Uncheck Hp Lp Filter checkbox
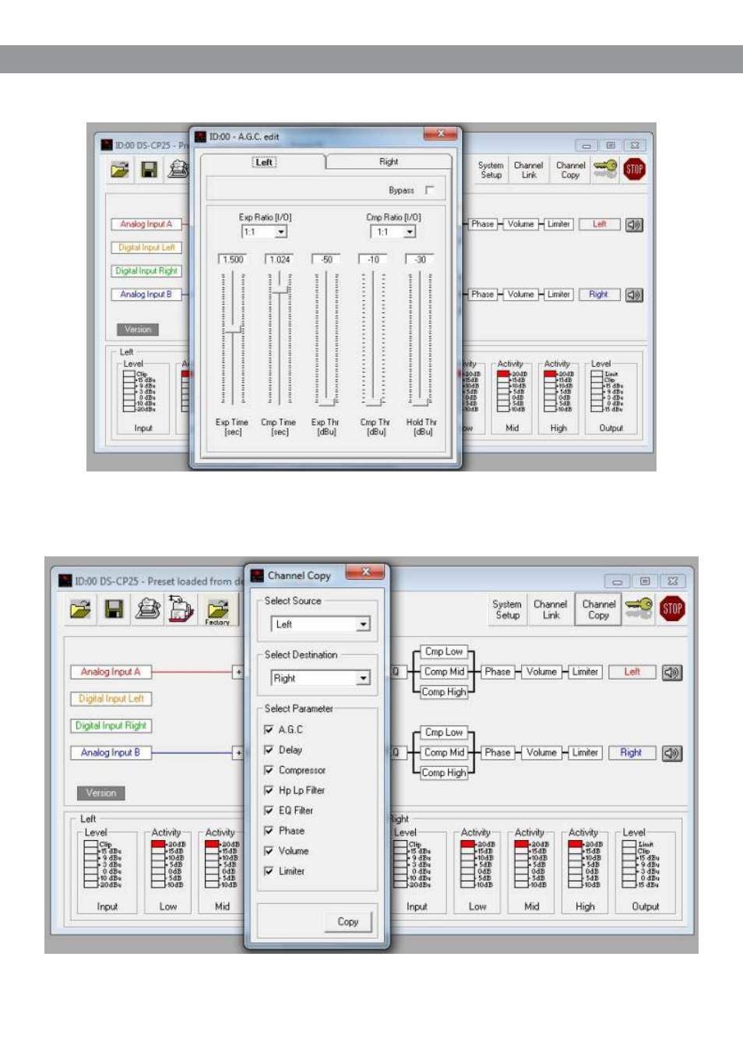 coord(269,790)
